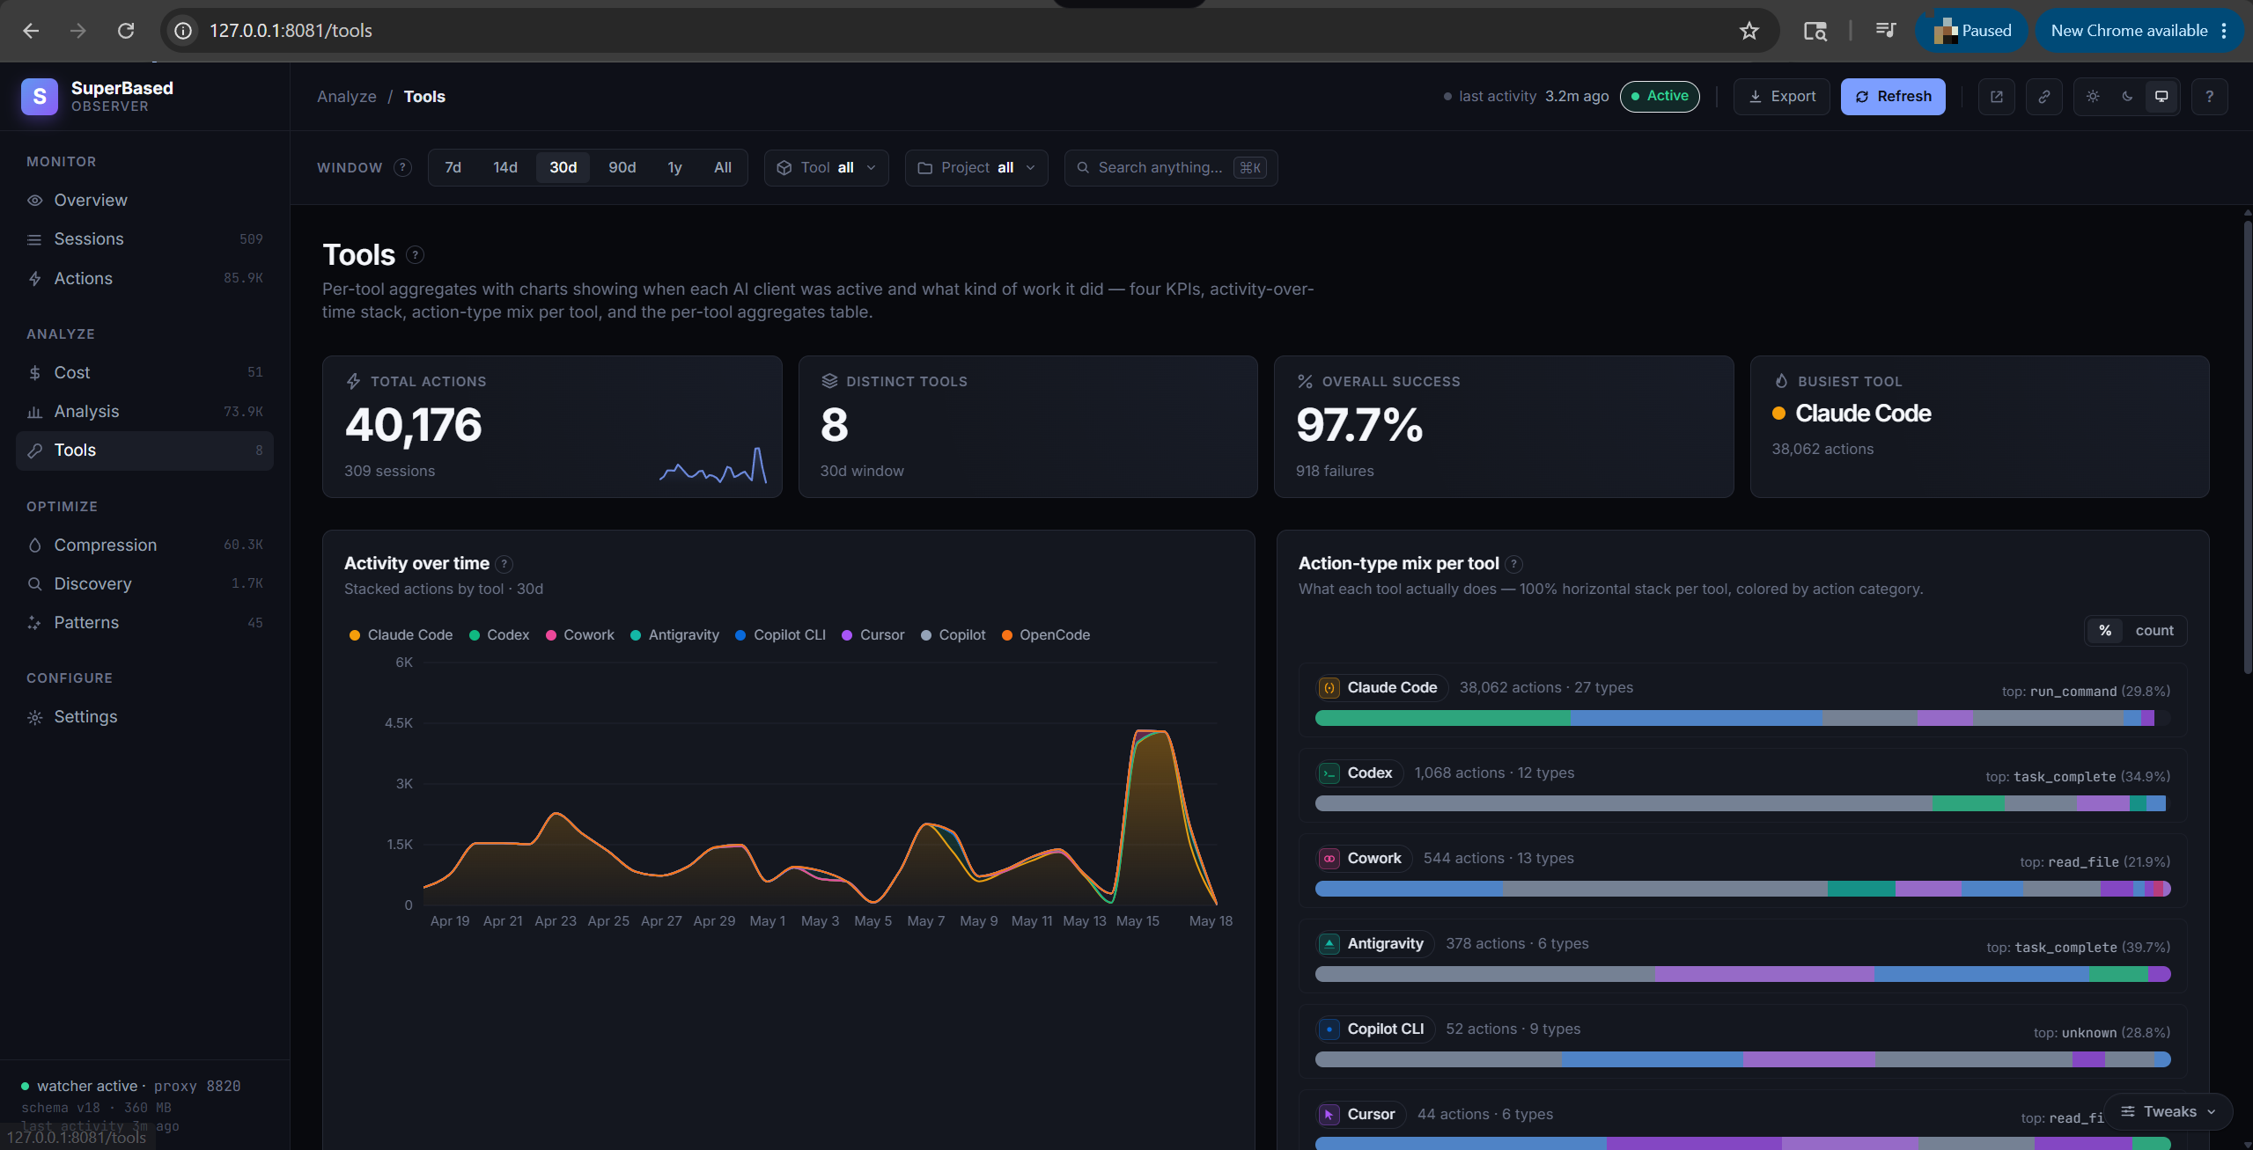2253x1150 pixels.
Task: Expand the Tweaks panel
Action: coord(2168,1111)
